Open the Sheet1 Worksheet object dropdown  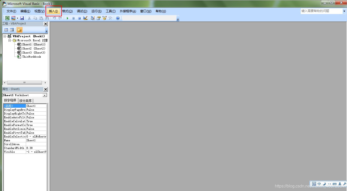45,95
